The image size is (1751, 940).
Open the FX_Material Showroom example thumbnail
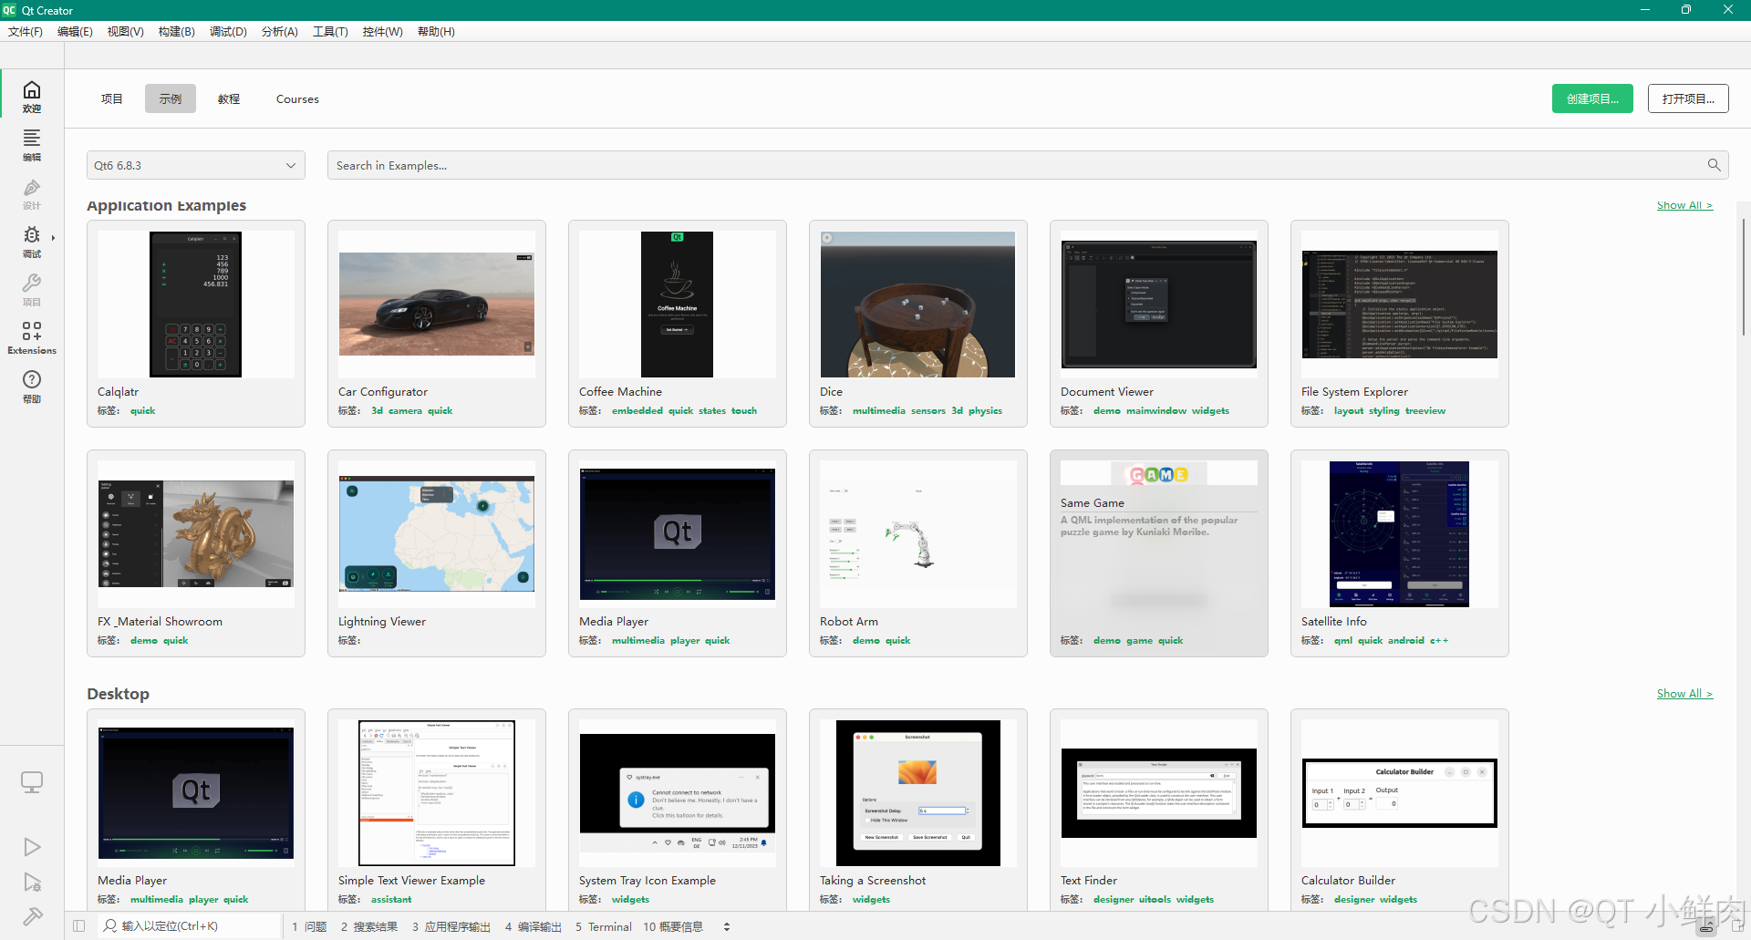point(196,534)
